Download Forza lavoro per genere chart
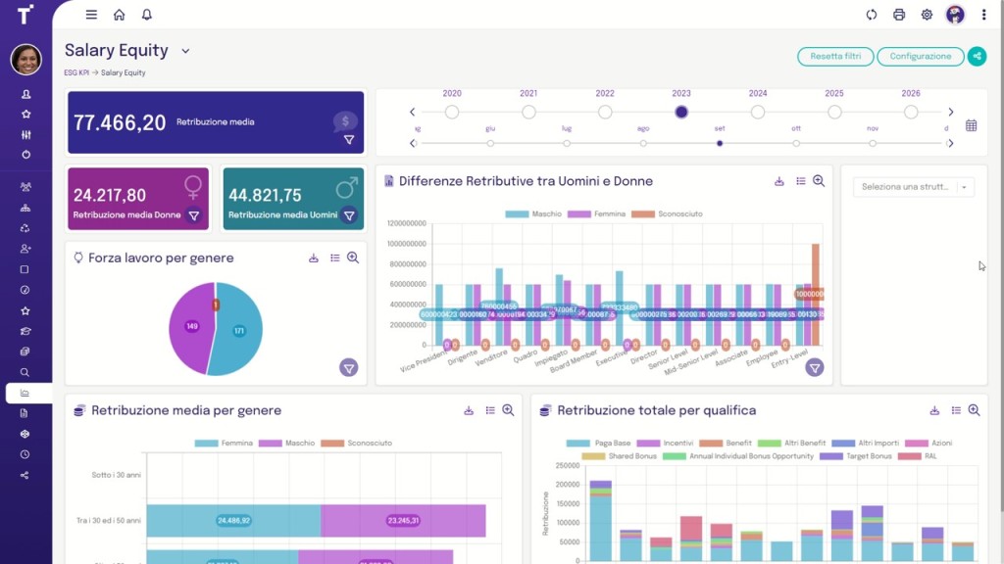The width and height of the screenshot is (1004, 564). (314, 258)
